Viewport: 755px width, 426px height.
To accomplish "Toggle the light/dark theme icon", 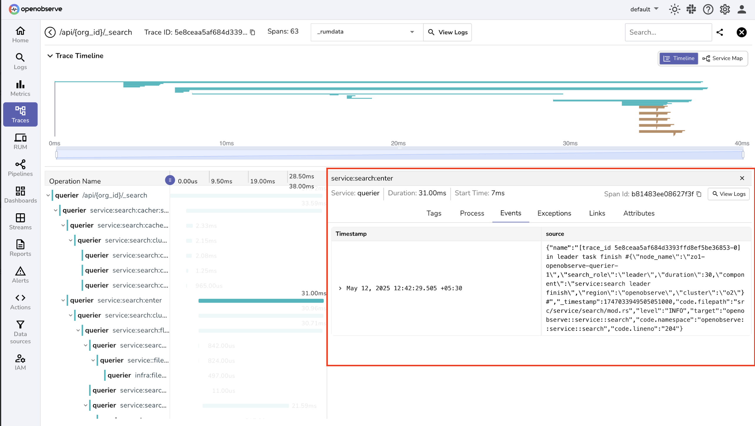I will click(674, 9).
